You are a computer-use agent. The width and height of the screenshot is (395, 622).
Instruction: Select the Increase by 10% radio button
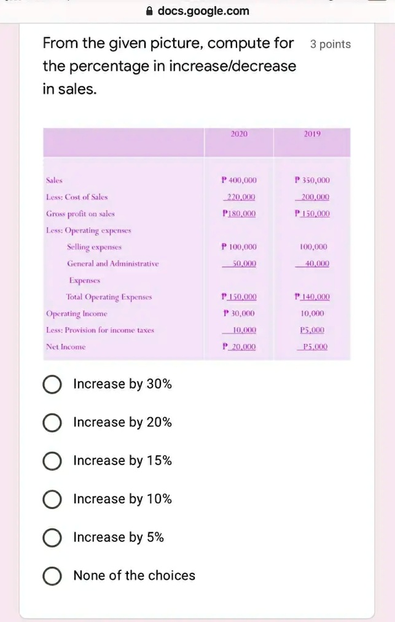click(x=52, y=499)
